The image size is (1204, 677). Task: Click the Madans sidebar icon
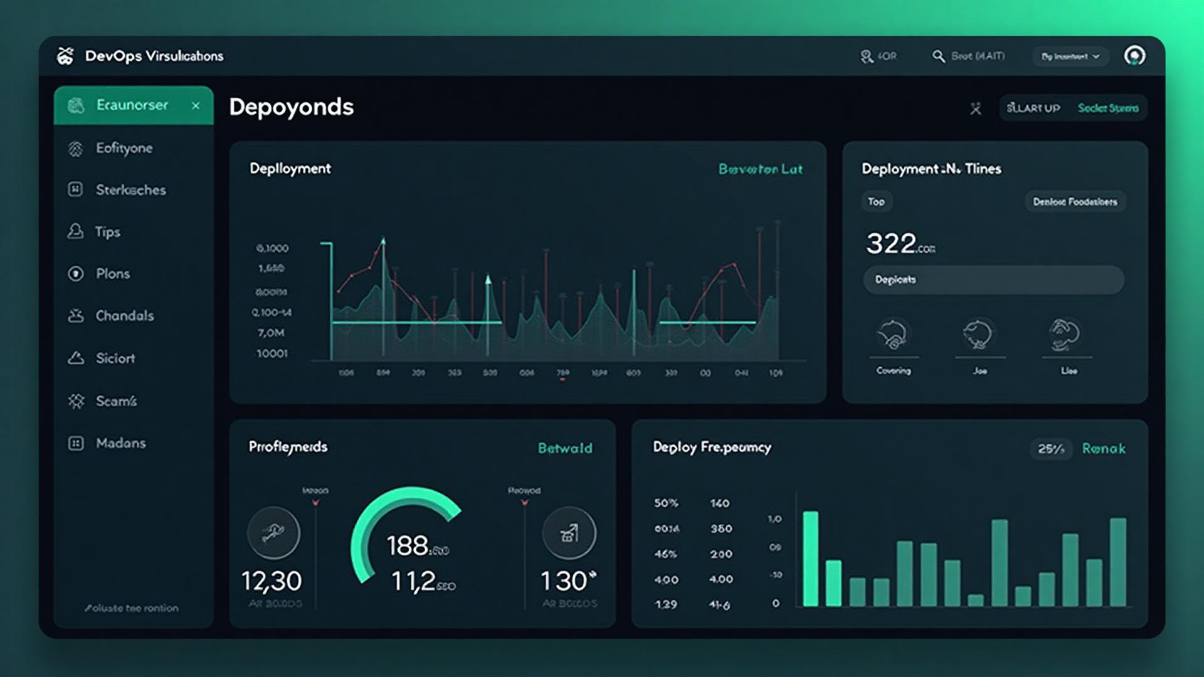[x=75, y=443]
